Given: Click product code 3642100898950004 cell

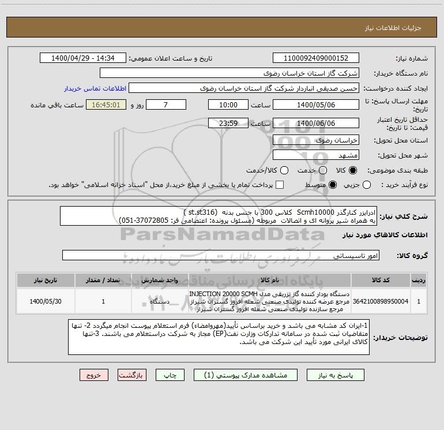Looking at the screenshot, I should click(381, 301).
